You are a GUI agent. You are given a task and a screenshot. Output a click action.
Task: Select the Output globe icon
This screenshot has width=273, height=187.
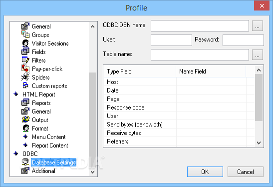[25, 119]
